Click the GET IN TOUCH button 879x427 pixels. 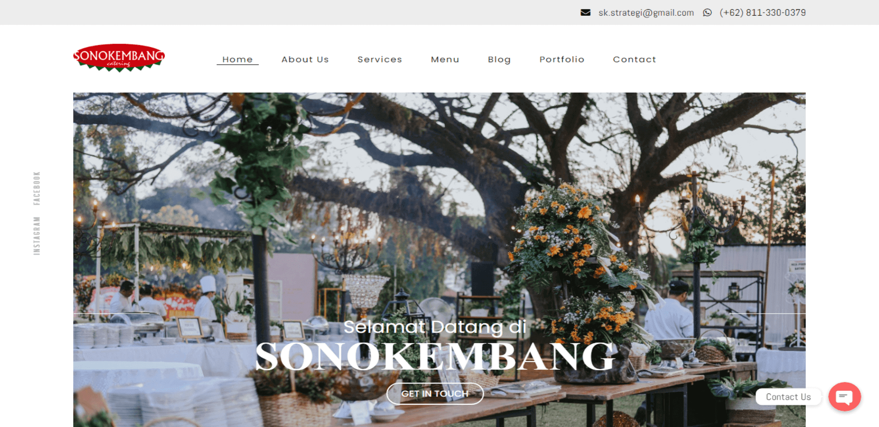tap(435, 394)
